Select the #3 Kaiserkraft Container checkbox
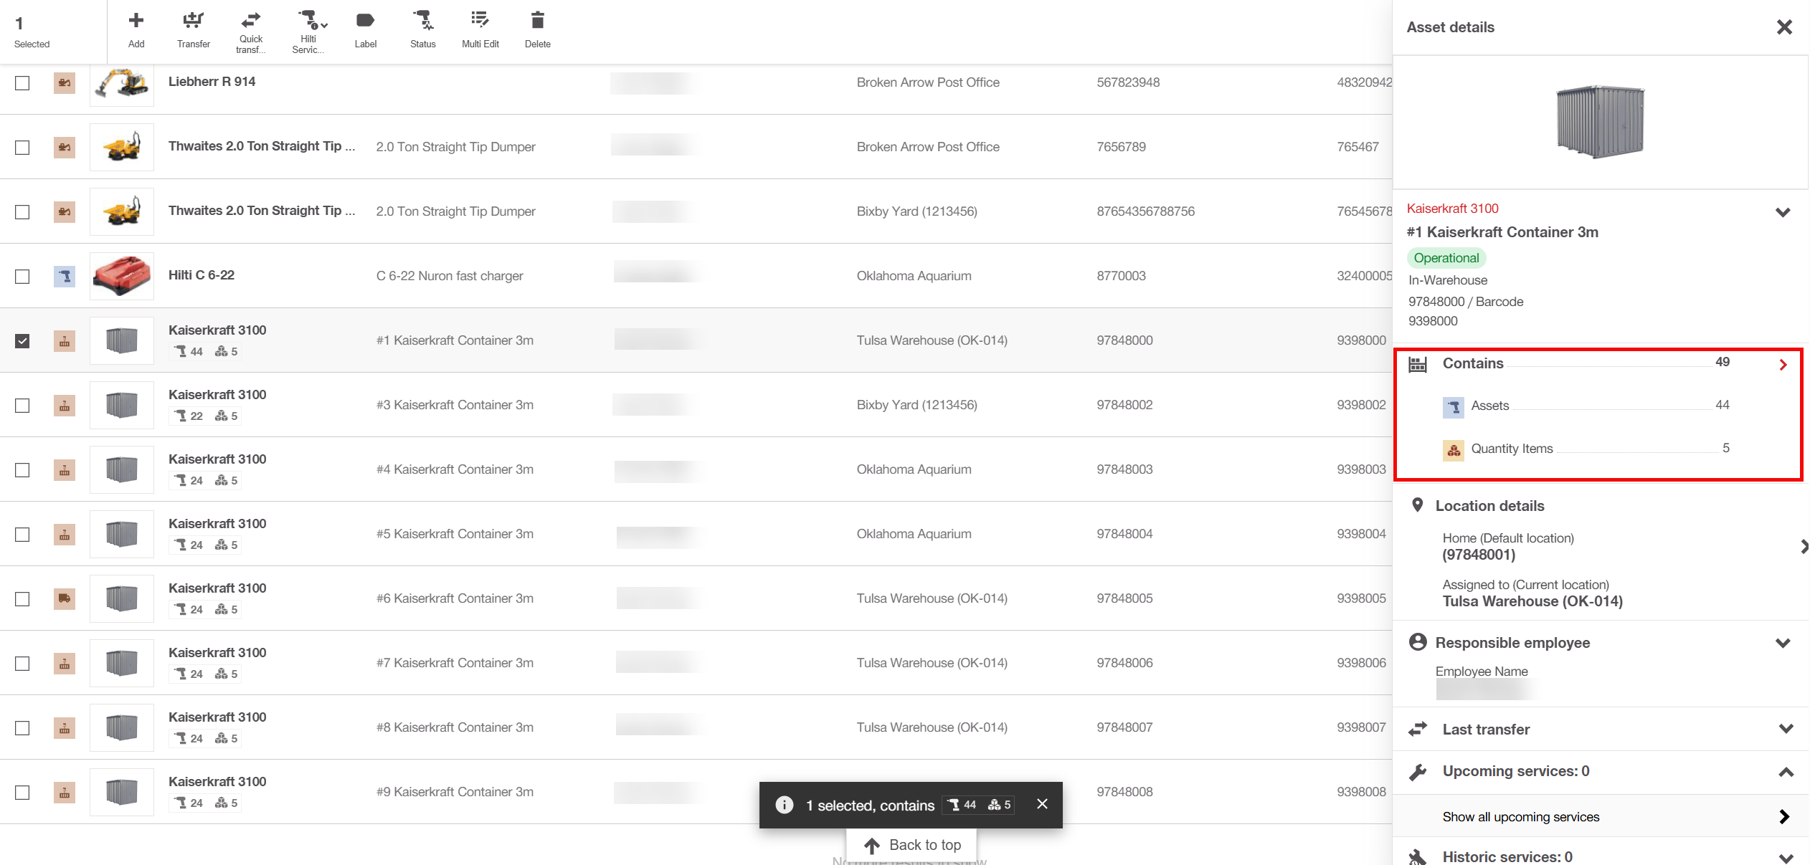1810x865 pixels. (22, 406)
